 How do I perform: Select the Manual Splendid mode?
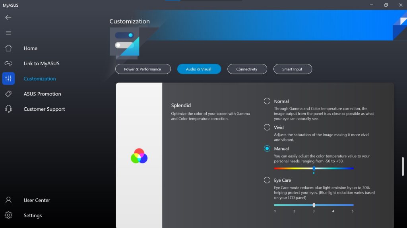click(267, 148)
